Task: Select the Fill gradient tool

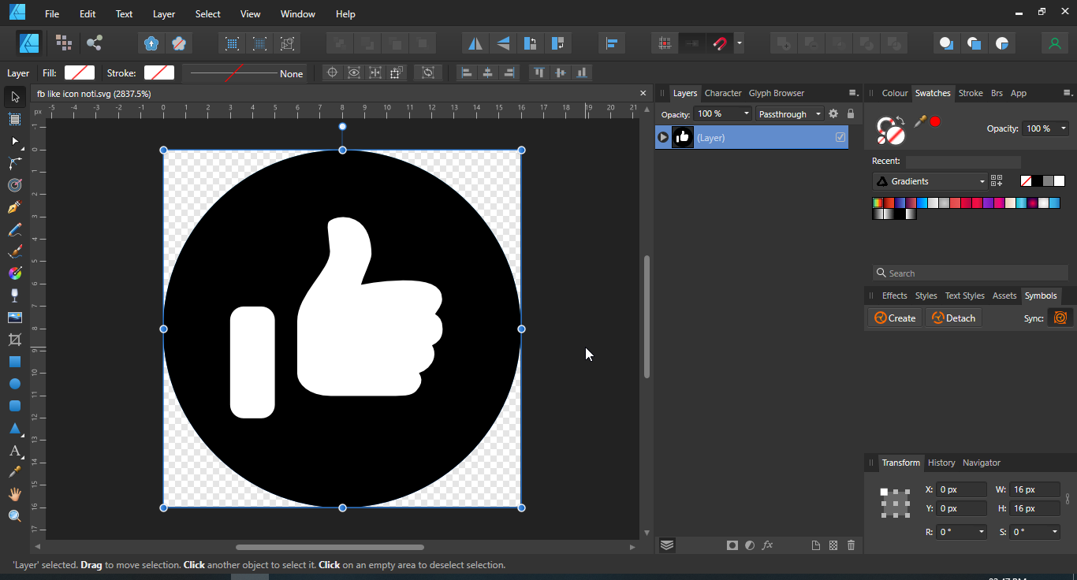Action: tap(14, 273)
